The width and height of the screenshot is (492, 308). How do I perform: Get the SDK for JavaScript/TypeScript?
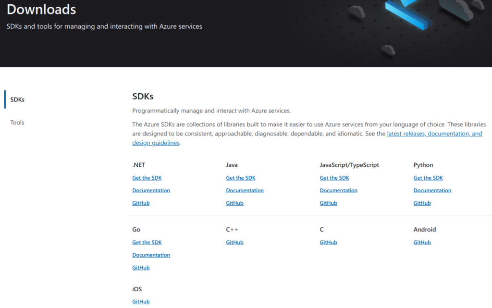334,178
